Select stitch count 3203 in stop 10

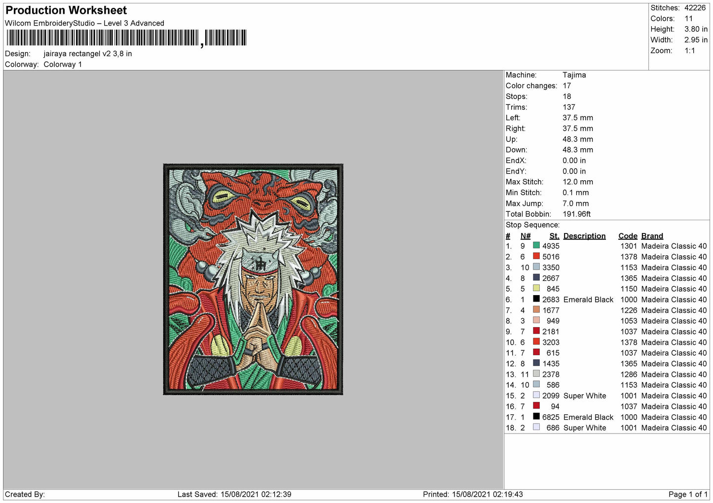(551, 342)
